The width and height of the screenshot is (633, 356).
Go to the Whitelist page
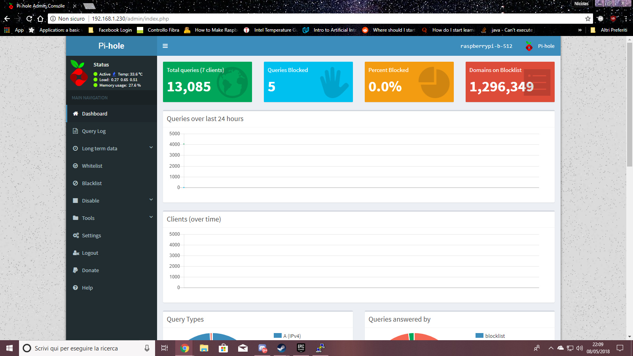[112, 166]
